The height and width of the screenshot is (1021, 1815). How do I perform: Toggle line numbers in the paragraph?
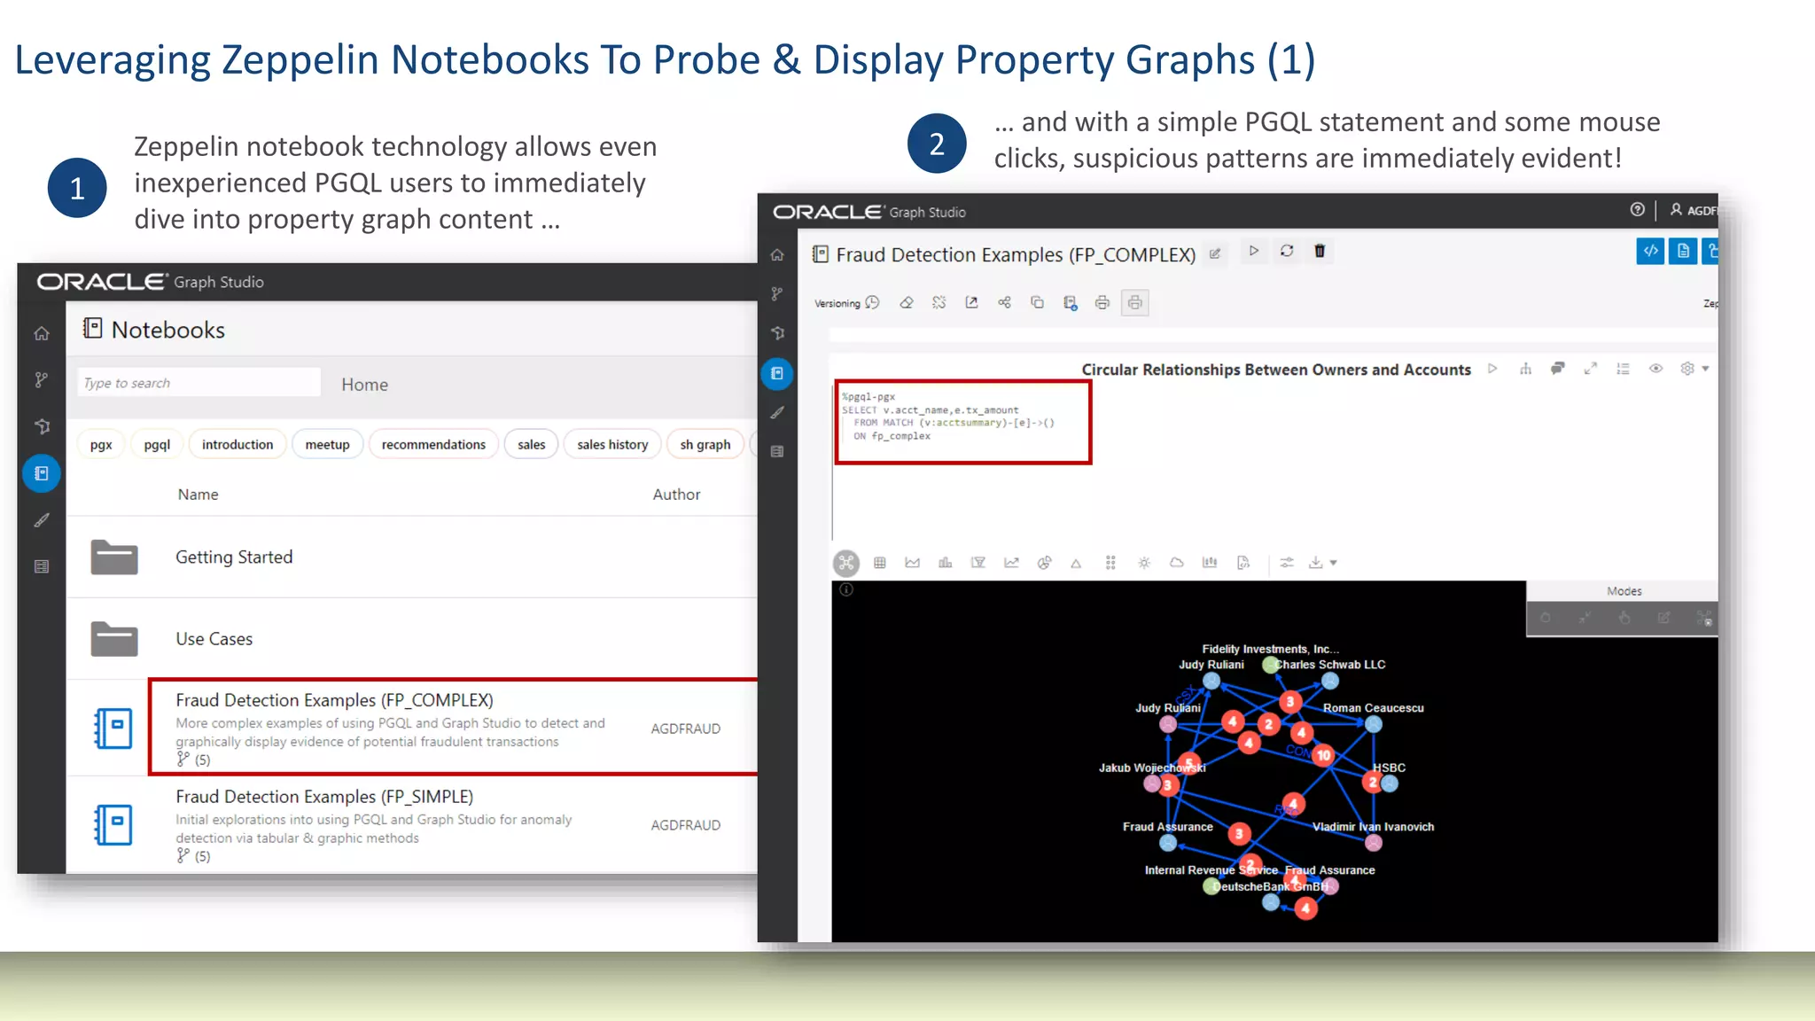point(1623,369)
